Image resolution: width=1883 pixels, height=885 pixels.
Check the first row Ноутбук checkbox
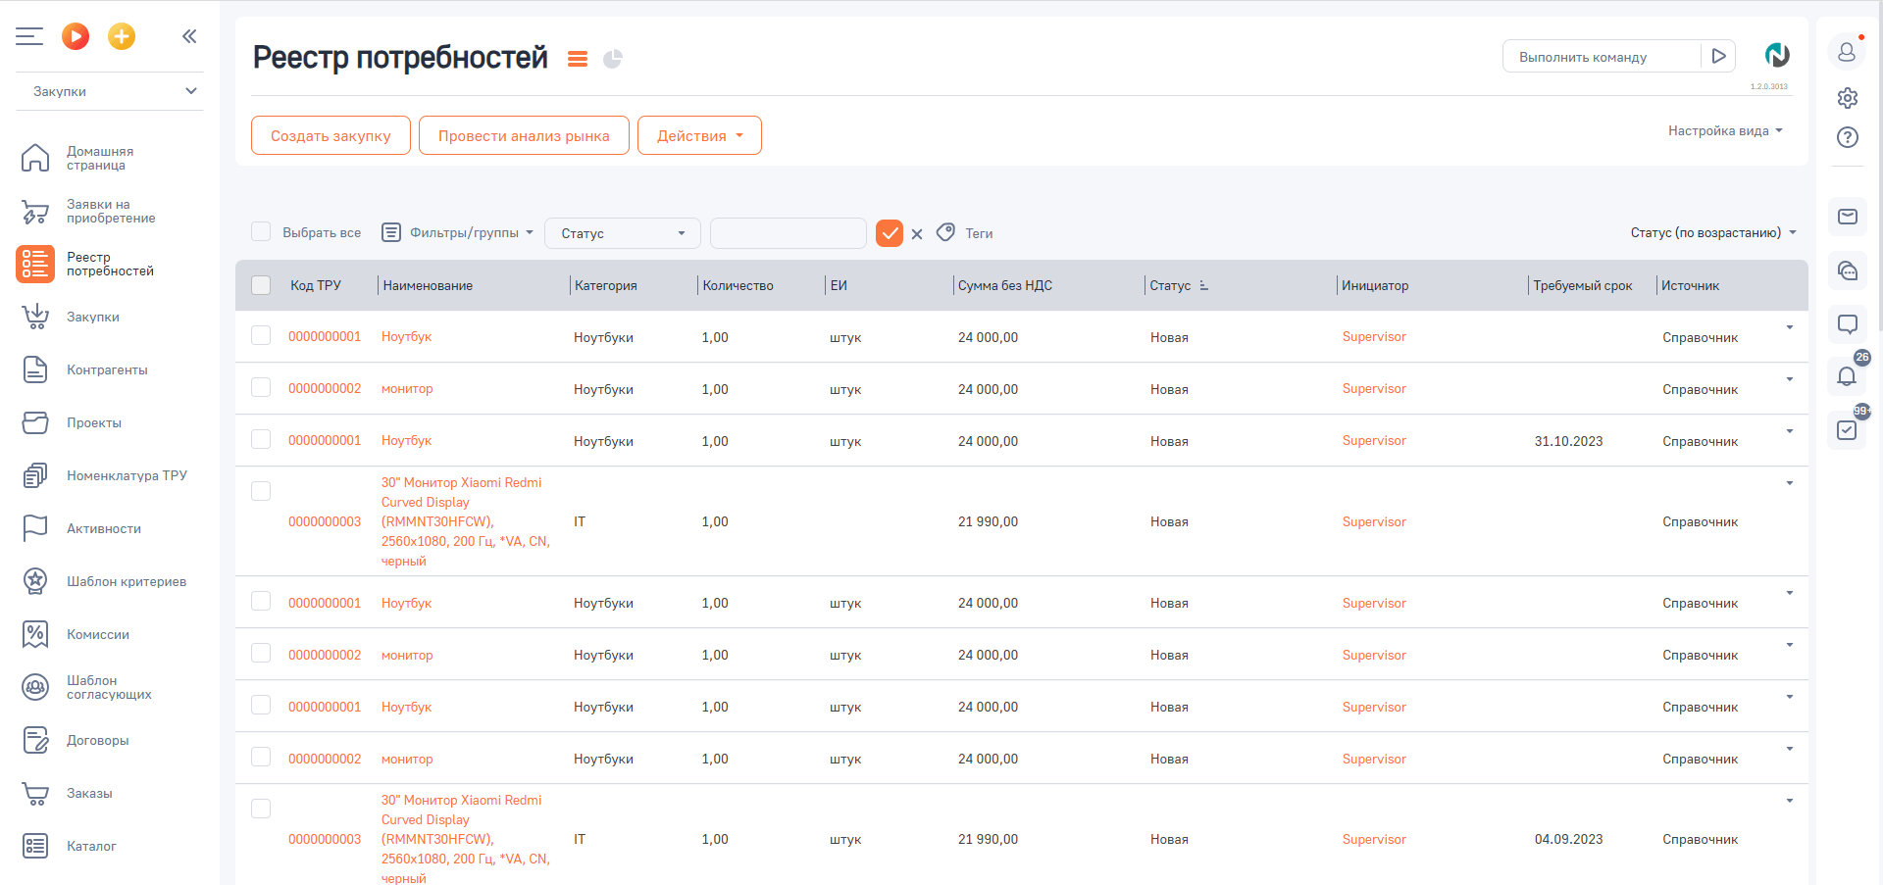[261, 336]
